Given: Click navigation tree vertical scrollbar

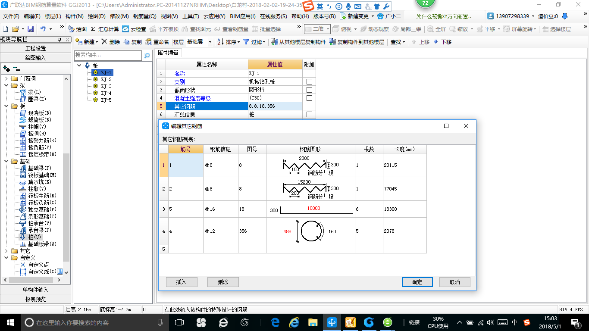Looking at the screenshot, I should click(66, 207).
